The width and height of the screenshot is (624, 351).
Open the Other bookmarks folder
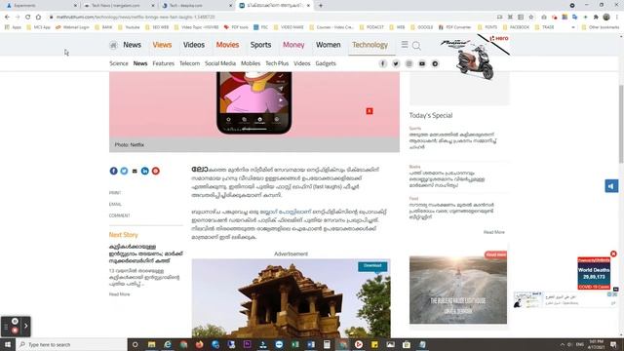pyautogui.click(x=601, y=27)
